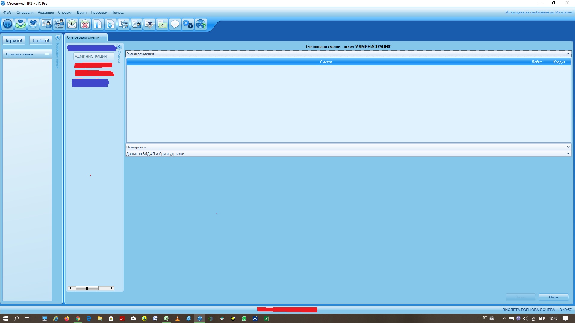
Task: Click the green euro banknote document icon
Action: (x=162, y=24)
